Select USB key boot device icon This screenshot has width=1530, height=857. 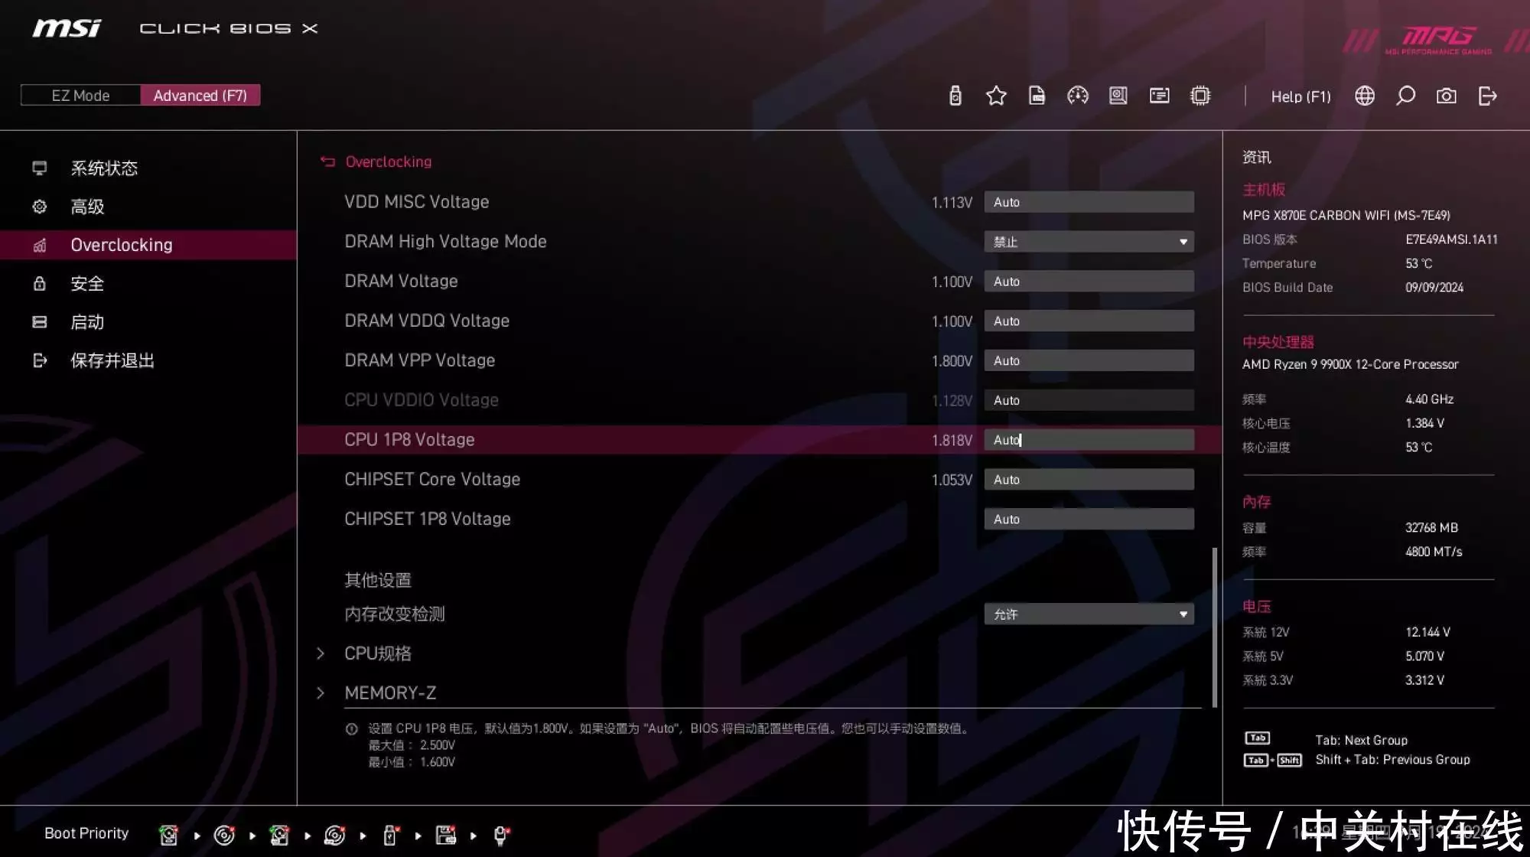click(390, 835)
